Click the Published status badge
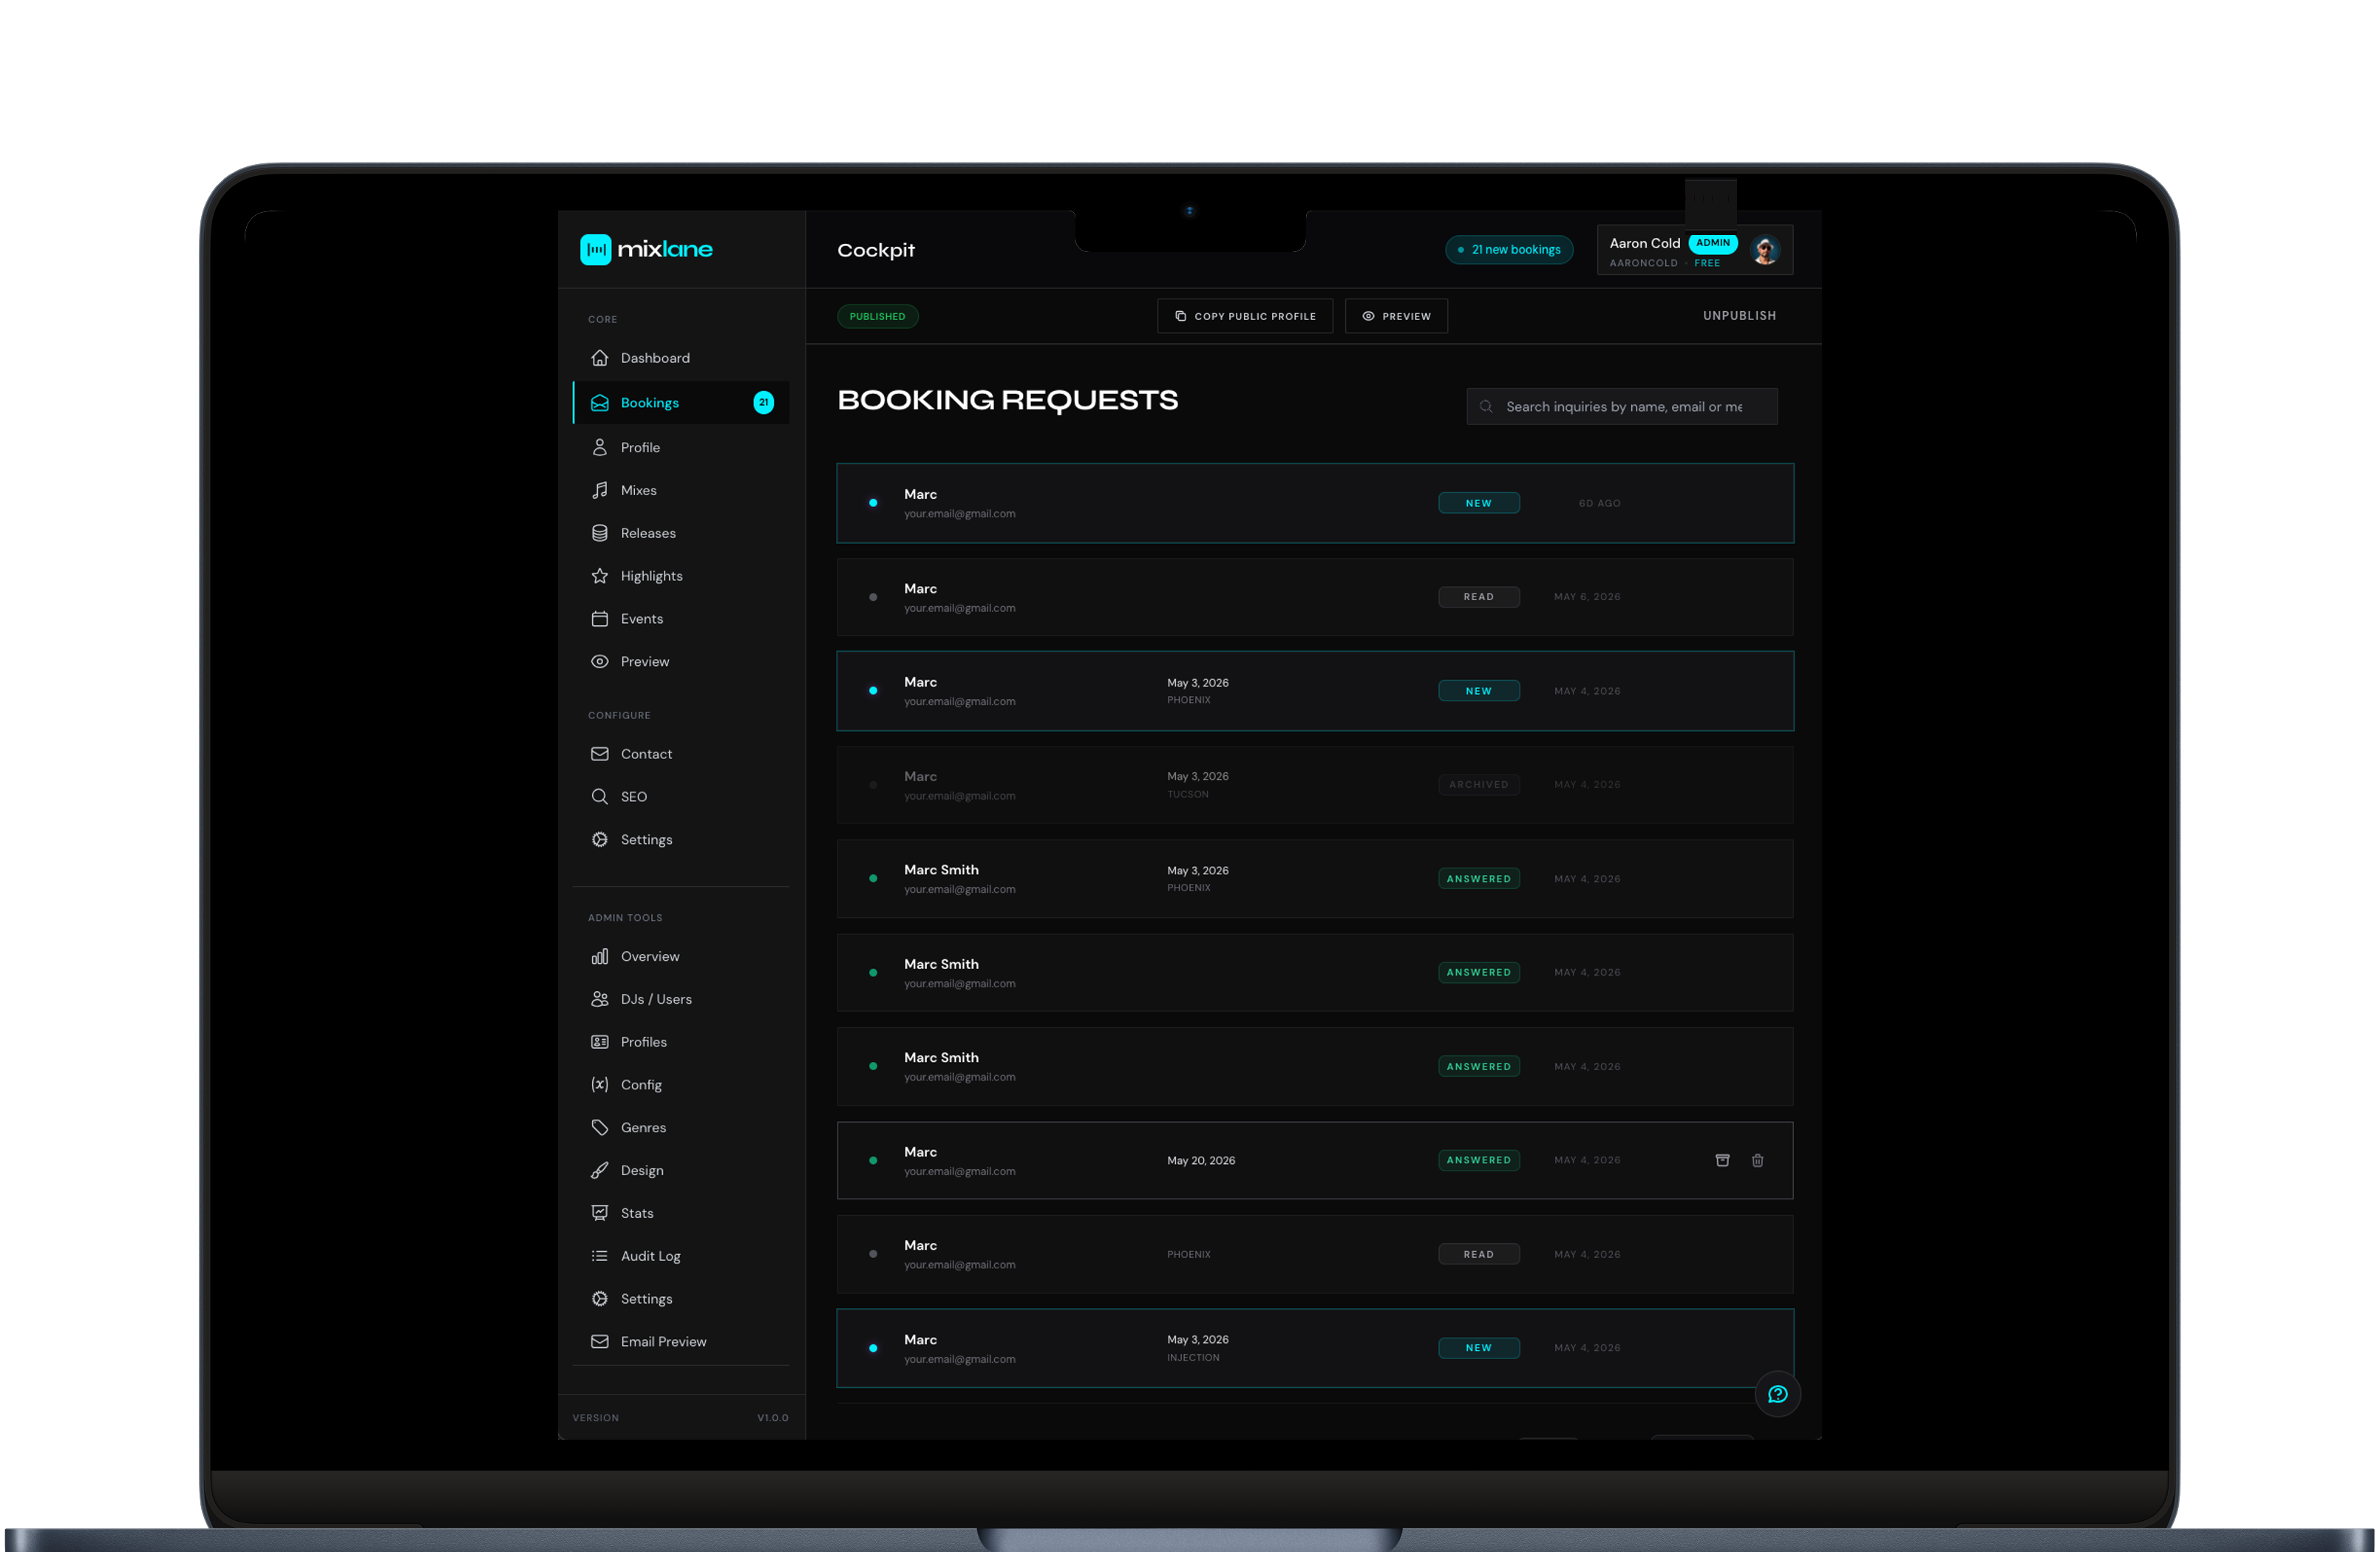The image size is (2380, 1552). click(877, 316)
